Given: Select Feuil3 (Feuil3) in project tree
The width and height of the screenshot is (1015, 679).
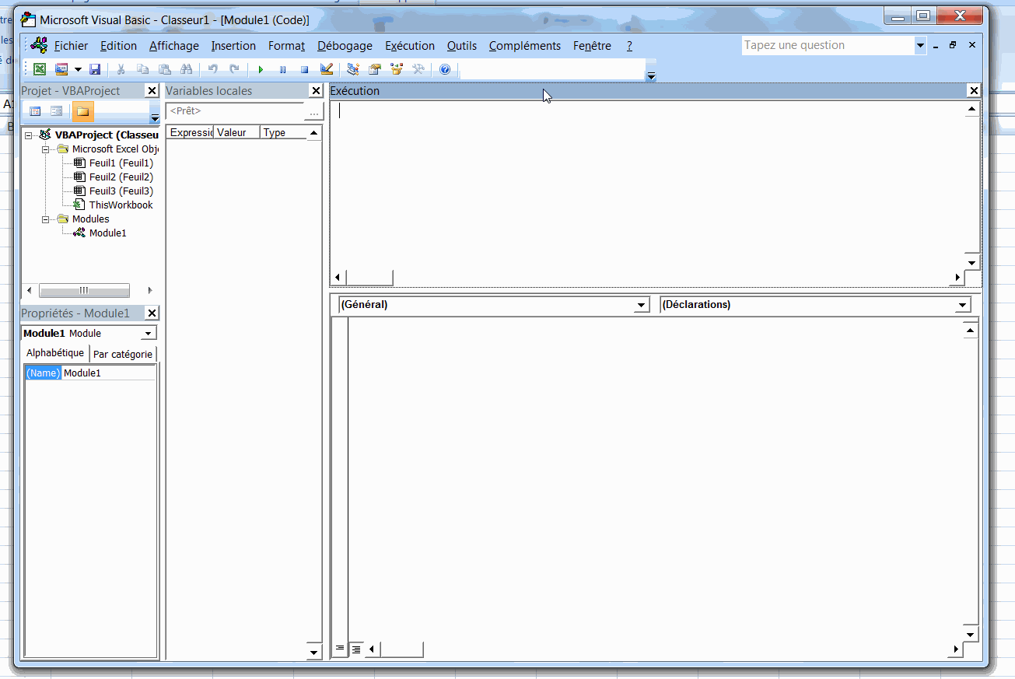Looking at the screenshot, I should (x=121, y=191).
